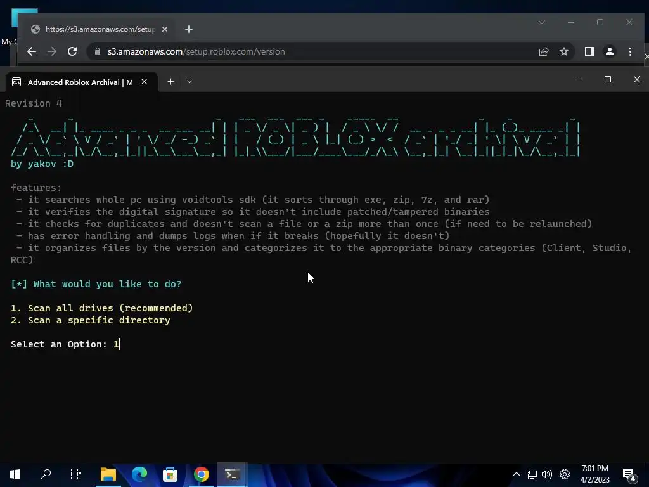Switch to Chrome via taskbar icon
This screenshot has height=487, width=649.
pyautogui.click(x=201, y=474)
